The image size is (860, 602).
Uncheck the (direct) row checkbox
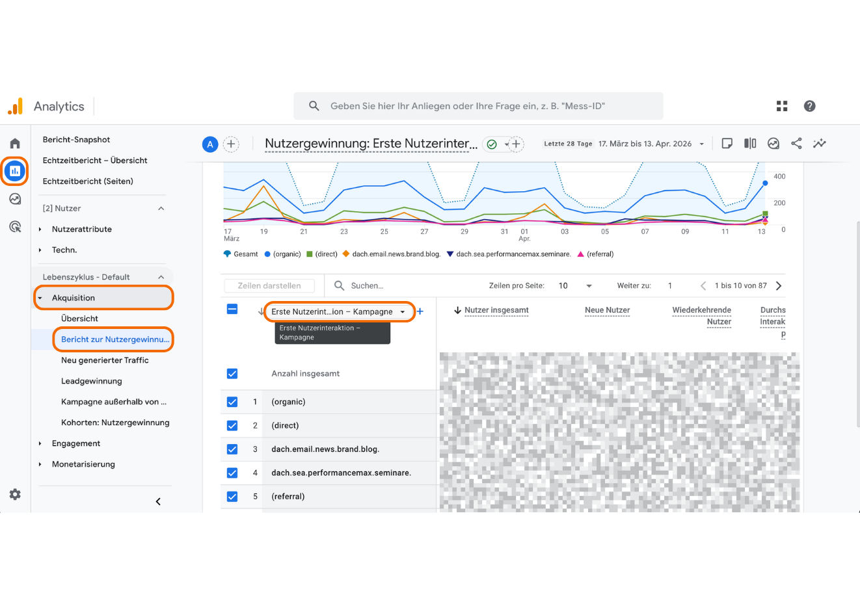[232, 426]
